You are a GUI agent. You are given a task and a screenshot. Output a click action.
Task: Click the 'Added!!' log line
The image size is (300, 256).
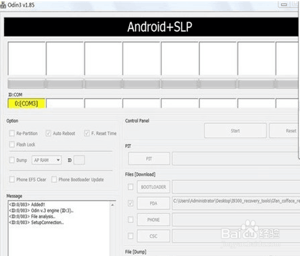point(27,205)
